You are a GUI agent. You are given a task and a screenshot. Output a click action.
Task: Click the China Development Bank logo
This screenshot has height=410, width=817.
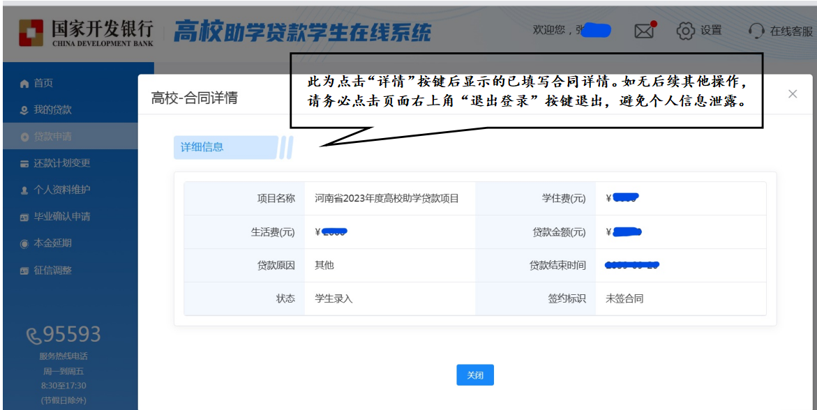click(85, 32)
